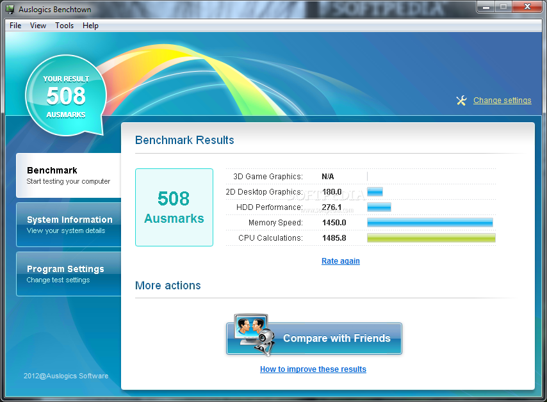Open the Help menu
This screenshot has height=402, width=547.
pos(90,26)
